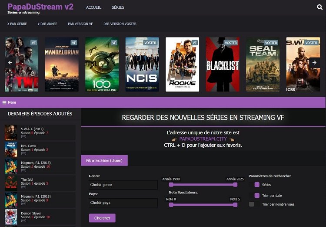Click the carousel next arrow
Viewport: 326px width, 227px height.
[314, 62]
